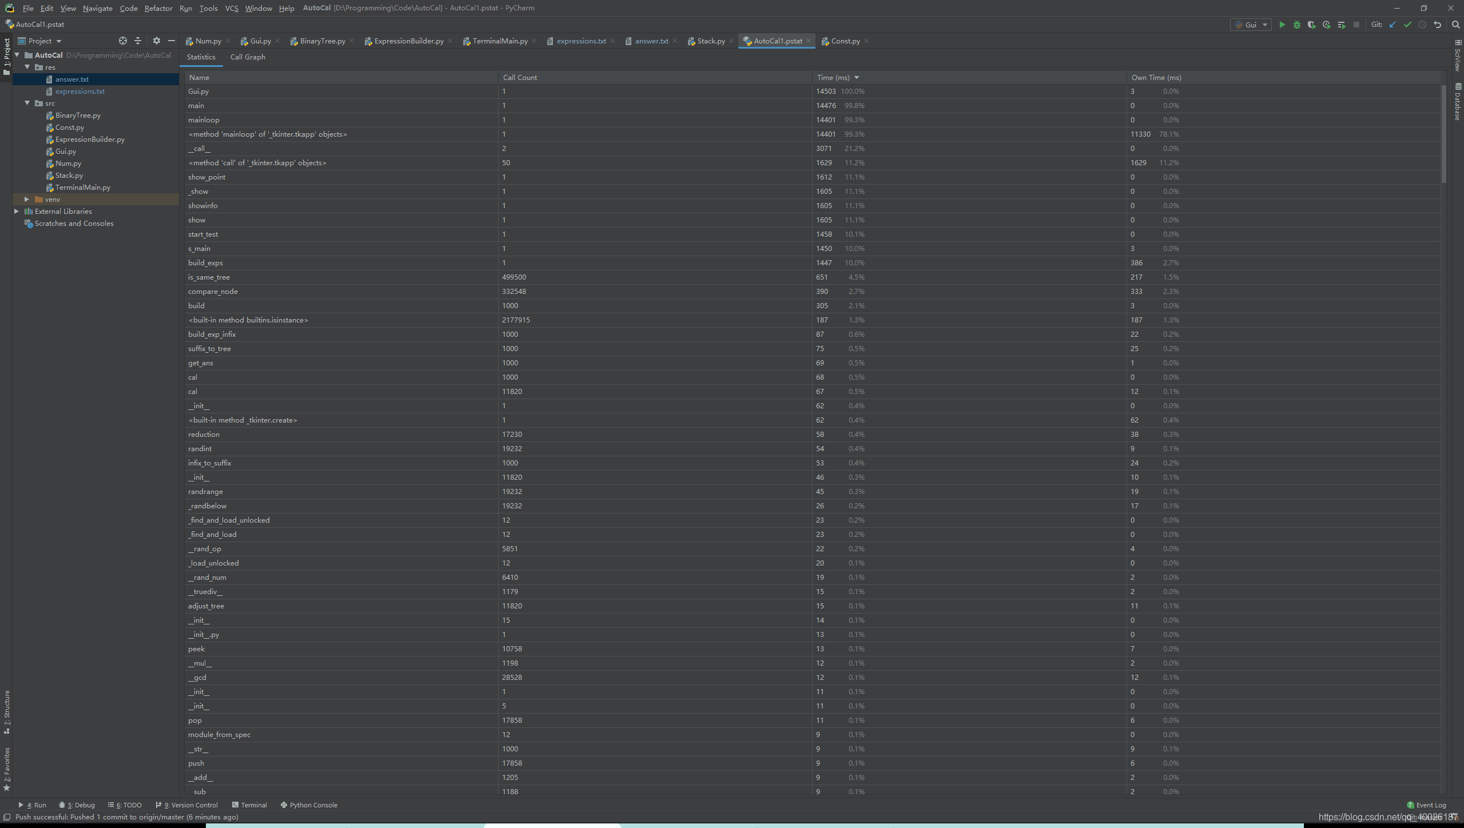
Task: Open the File menu
Action: click(28, 8)
